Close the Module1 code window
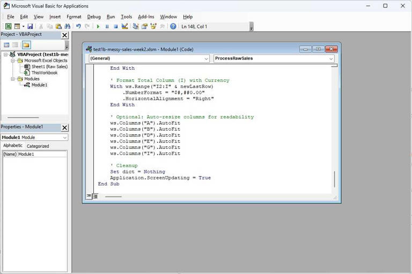The width and height of the screenshot is (412, 274). pos(332,49)
